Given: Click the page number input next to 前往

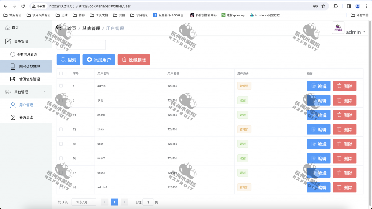Looking at the screenshot, I should [148, 202].
